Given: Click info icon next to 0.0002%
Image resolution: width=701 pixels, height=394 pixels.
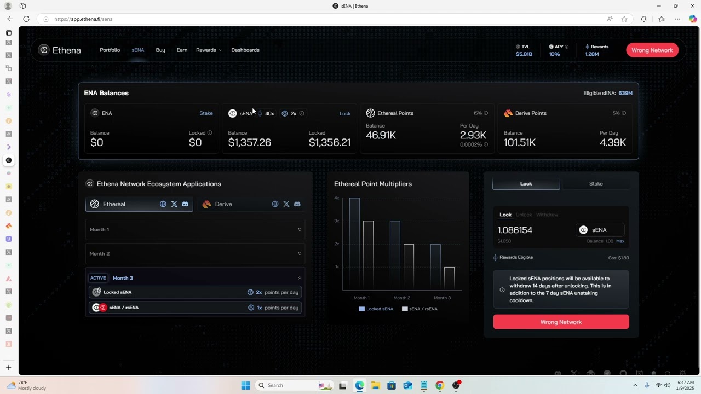Looking at the screenshot, I should pos(486,144).
